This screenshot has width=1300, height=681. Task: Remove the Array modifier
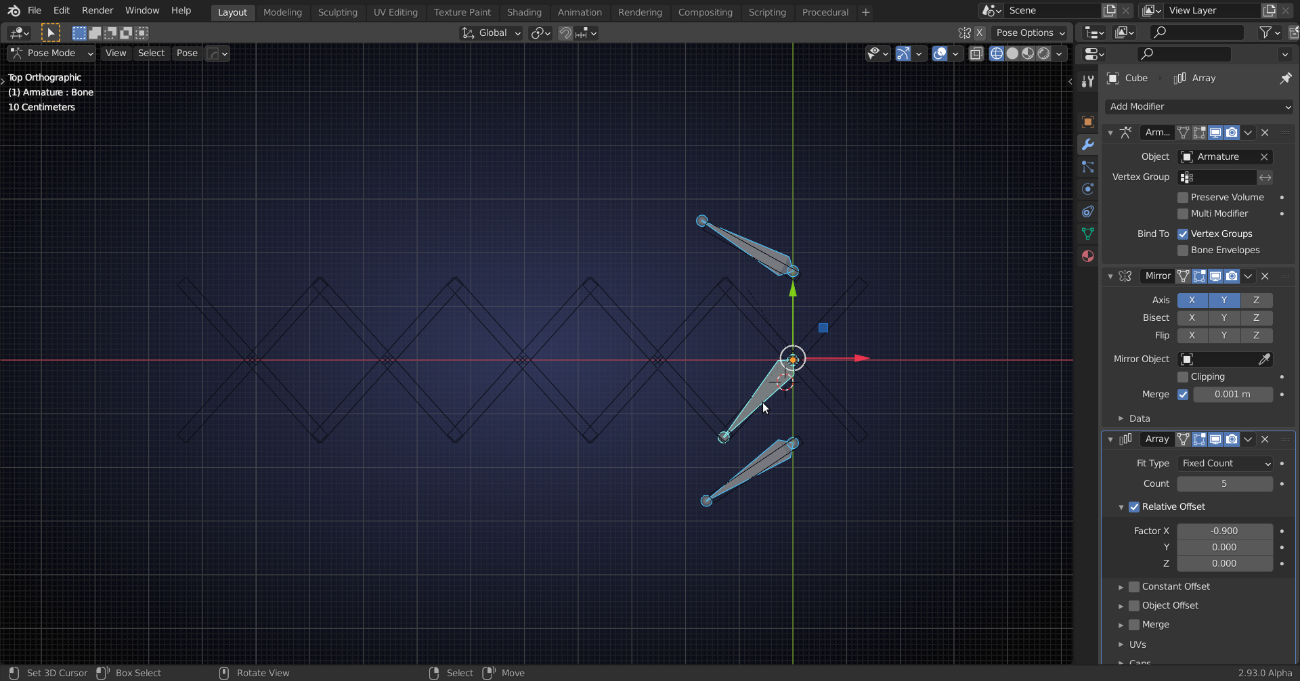point(1265,439)
